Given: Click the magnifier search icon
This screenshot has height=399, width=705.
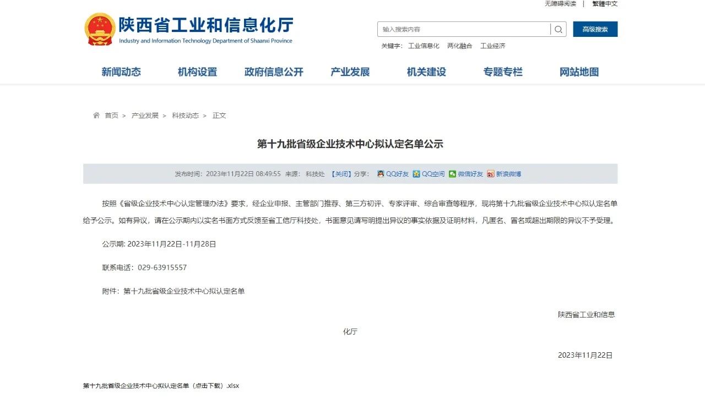Looking at the screenshot, I should point(558,30).
